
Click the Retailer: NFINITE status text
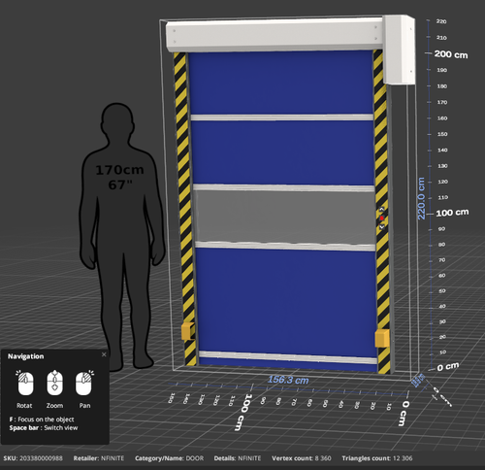pyautogui.click(x=99, y=458)
